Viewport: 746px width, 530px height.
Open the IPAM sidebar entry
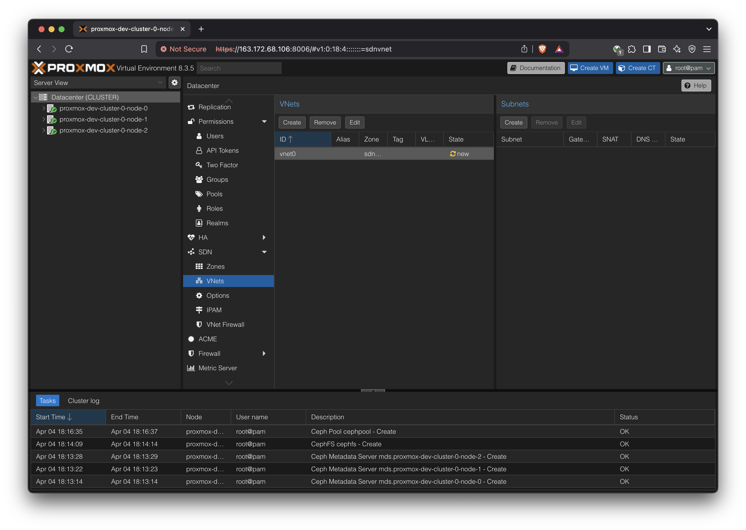pos(214,310)
